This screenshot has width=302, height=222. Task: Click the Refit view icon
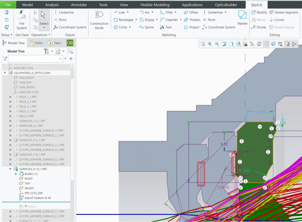tap(203, 44)
